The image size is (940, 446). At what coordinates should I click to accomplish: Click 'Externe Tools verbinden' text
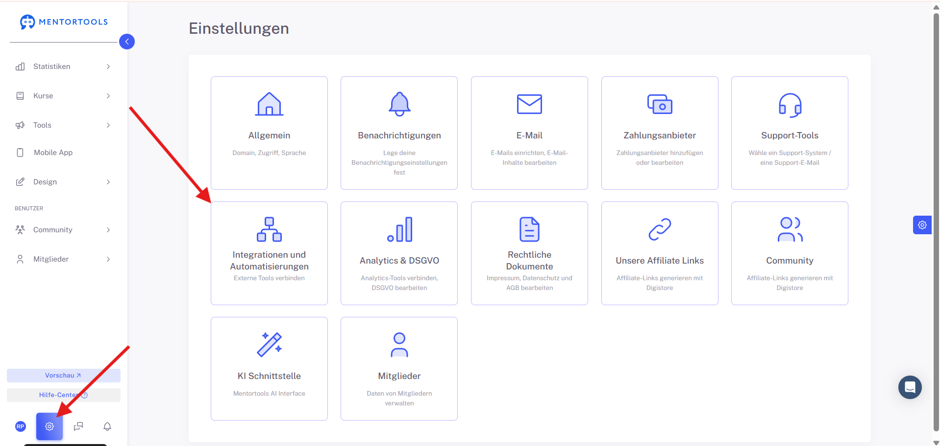(x=269, y=278)
